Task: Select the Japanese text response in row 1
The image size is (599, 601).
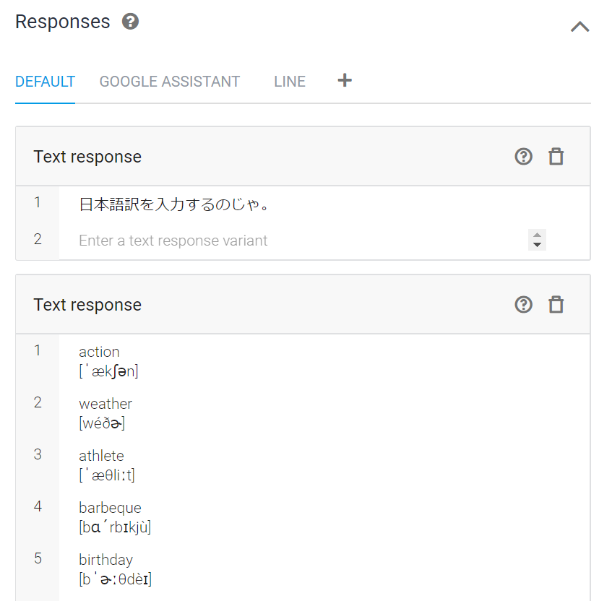Action: 174,205
